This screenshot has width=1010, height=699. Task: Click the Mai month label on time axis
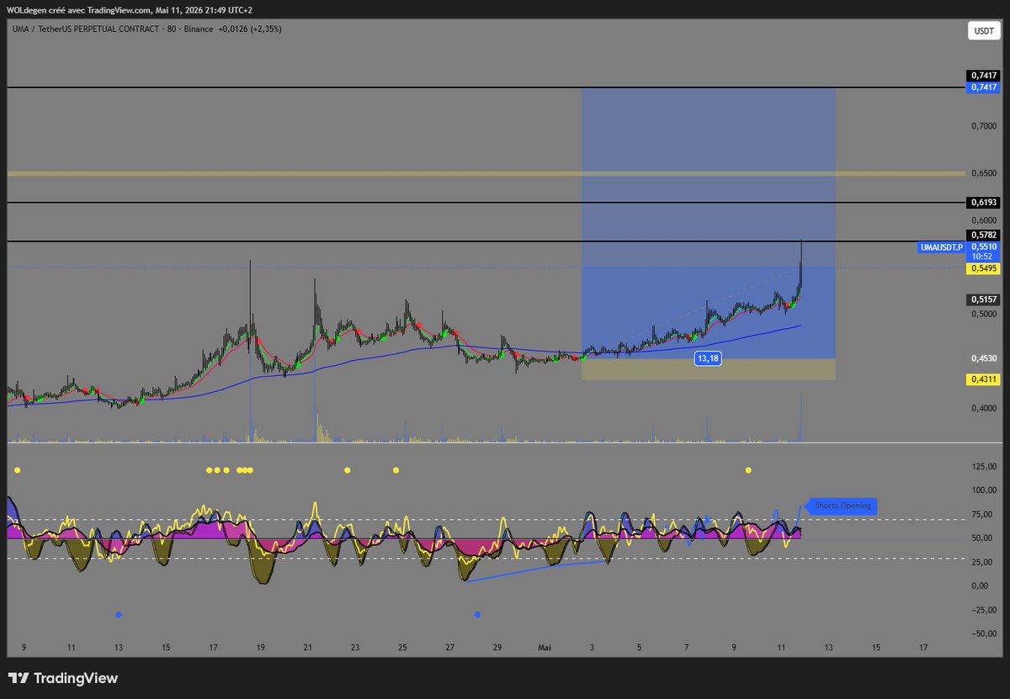[545, 648]
